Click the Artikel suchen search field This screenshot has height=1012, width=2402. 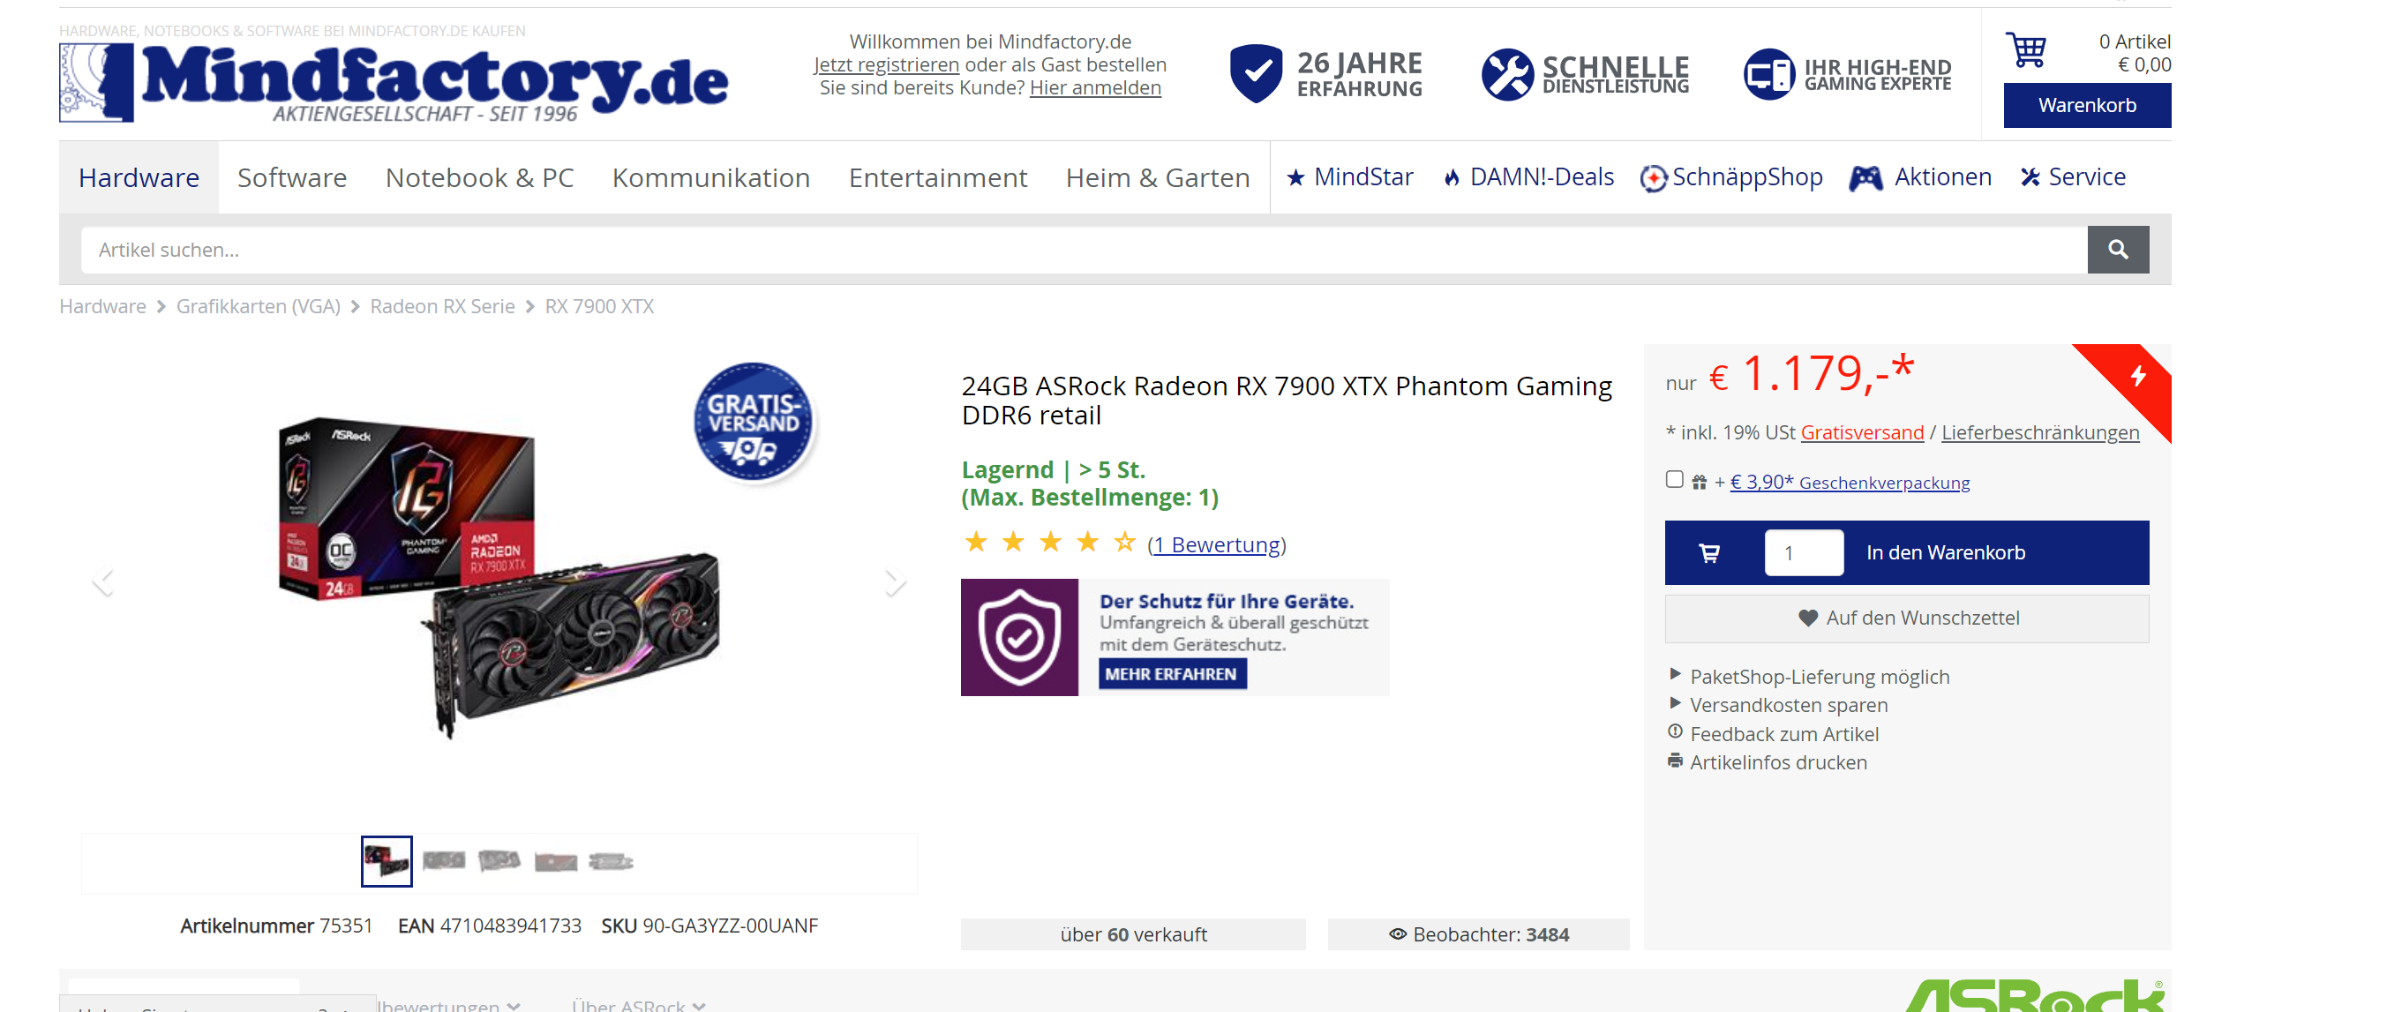pyautogui.click(x=1082, y=250)
